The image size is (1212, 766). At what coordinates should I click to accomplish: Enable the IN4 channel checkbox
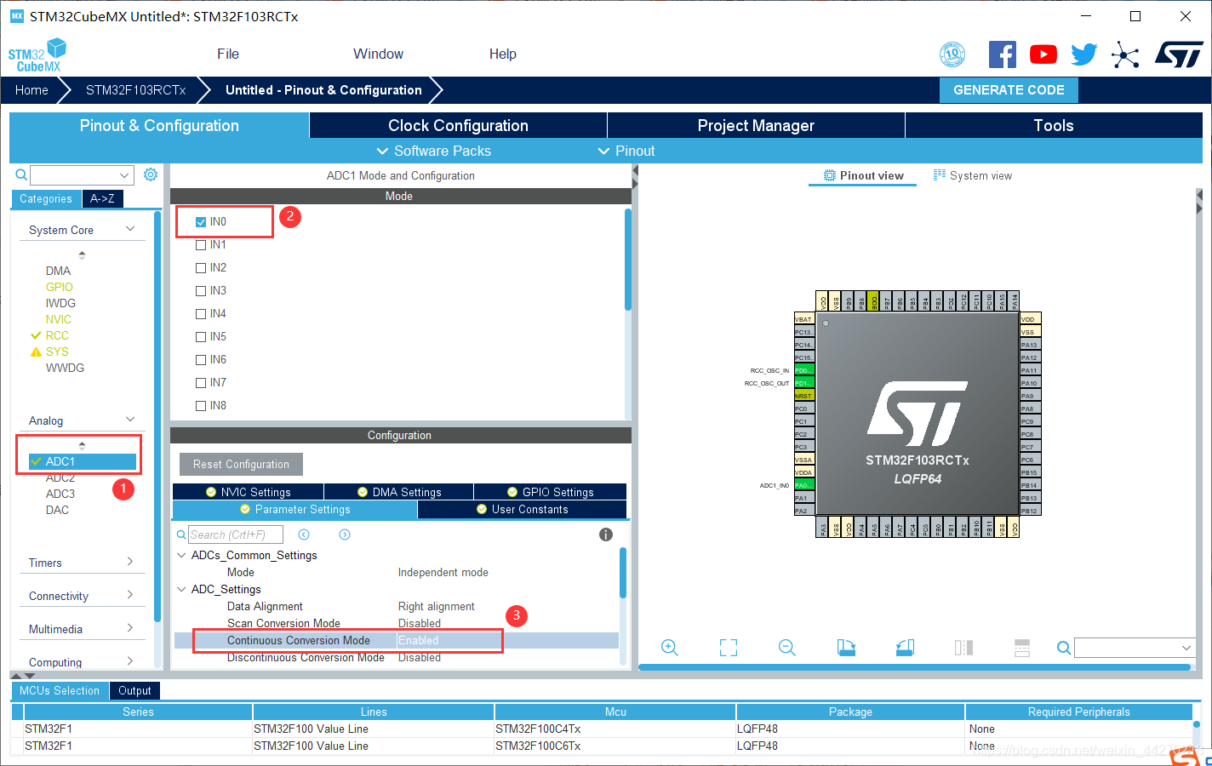[201, 314]
